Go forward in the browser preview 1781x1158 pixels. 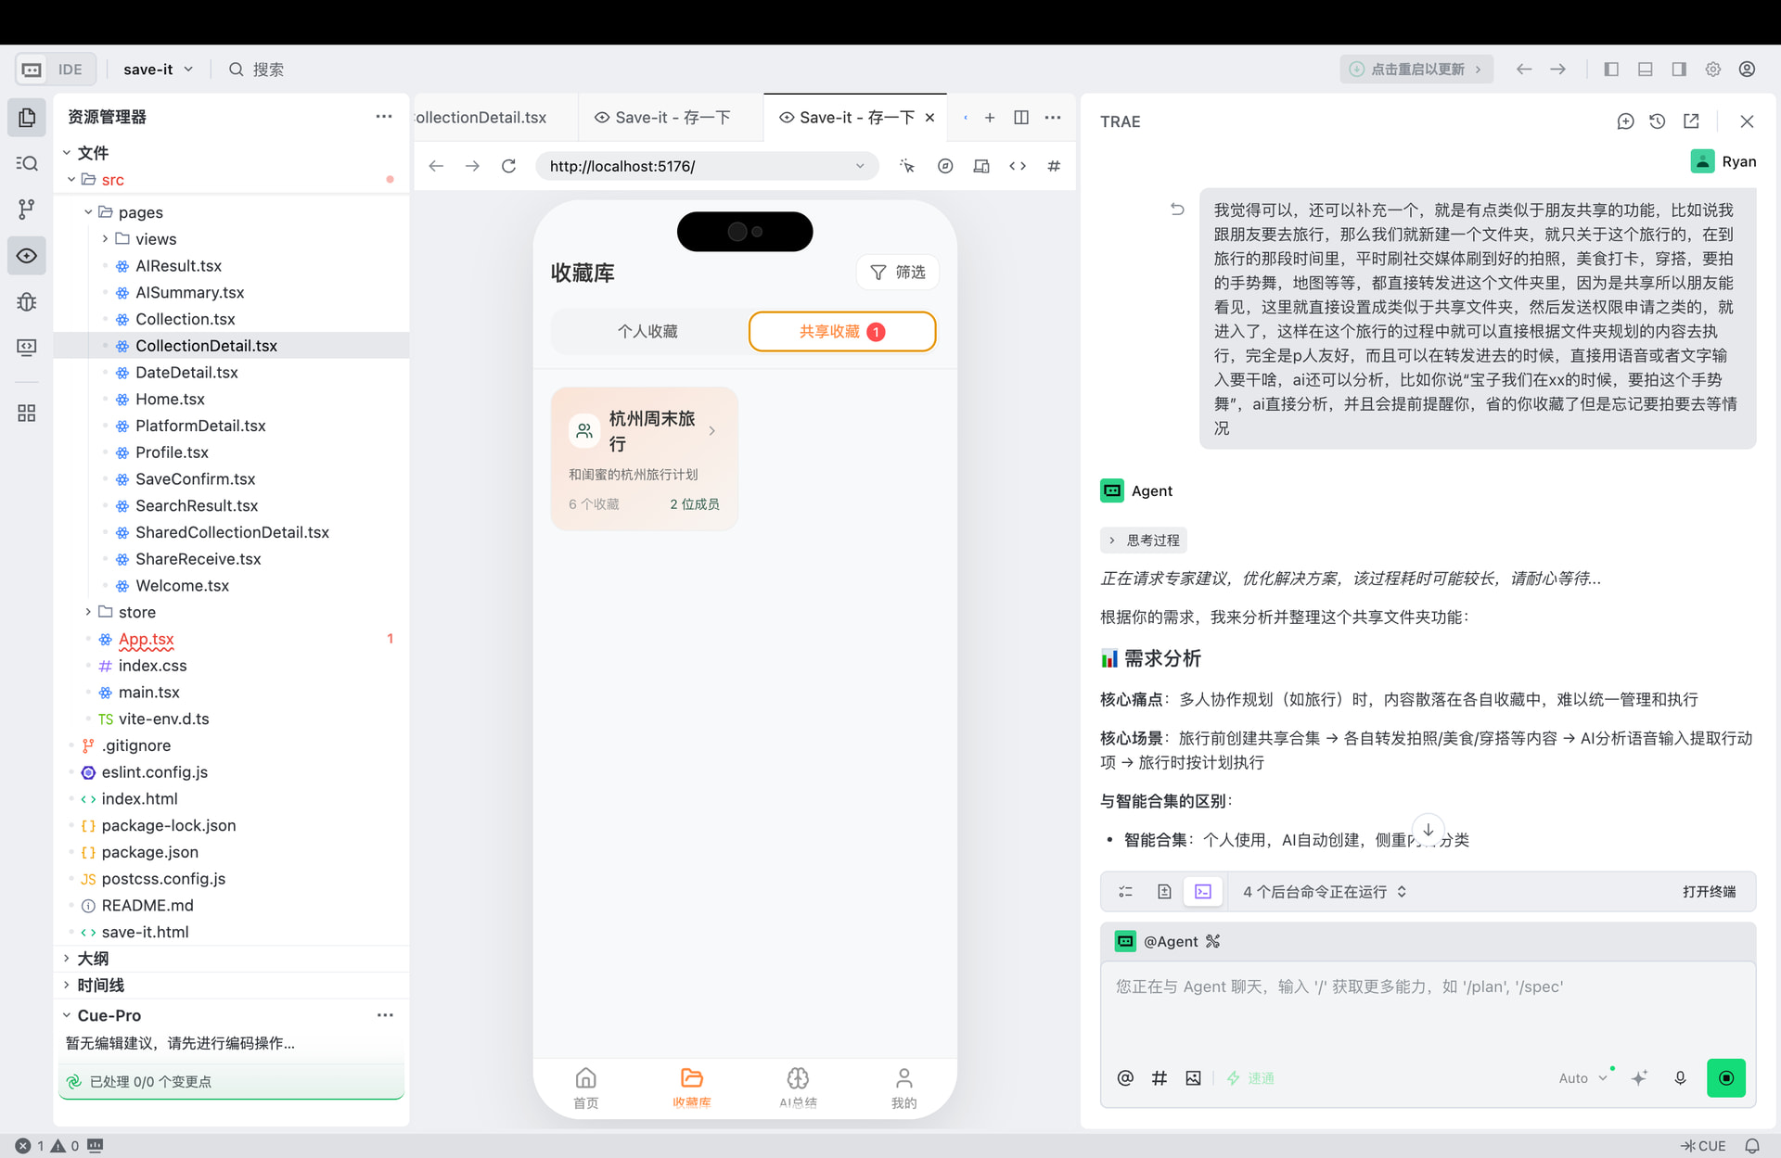[x=472, y=166]
